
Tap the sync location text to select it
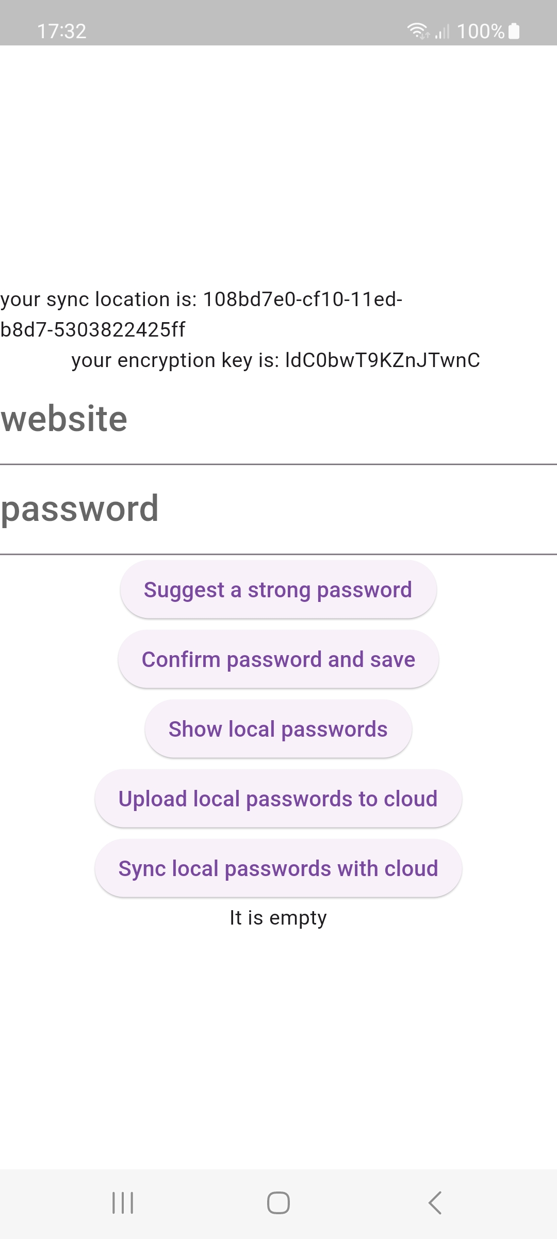coord(202,312)
